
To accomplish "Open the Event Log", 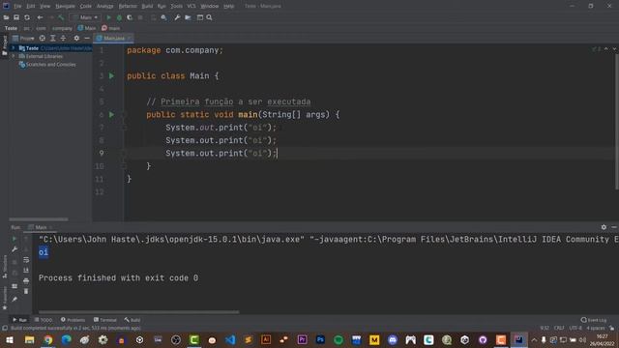I will coord(594,320).
